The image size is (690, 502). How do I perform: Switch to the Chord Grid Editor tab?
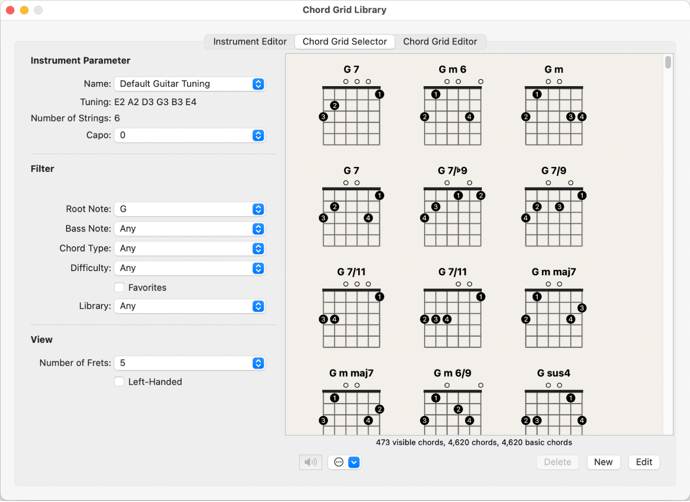tap(441, 41)
